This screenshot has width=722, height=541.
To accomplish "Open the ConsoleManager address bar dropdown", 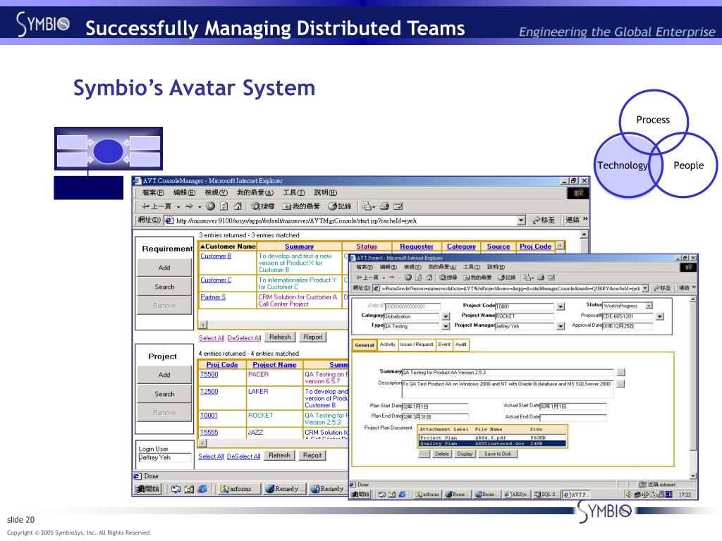I will (x=521, y=220).
